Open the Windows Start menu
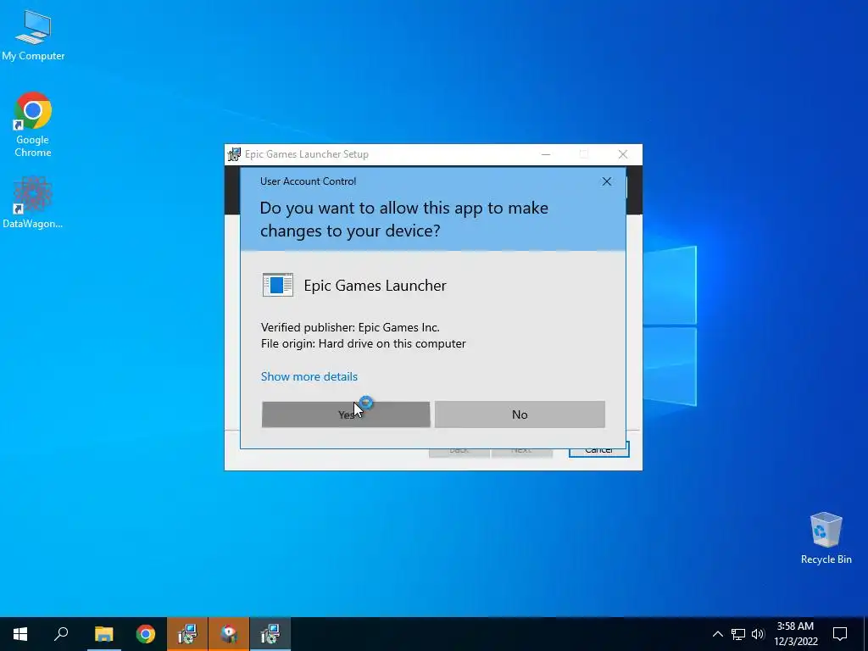 [x=20, y=634]
